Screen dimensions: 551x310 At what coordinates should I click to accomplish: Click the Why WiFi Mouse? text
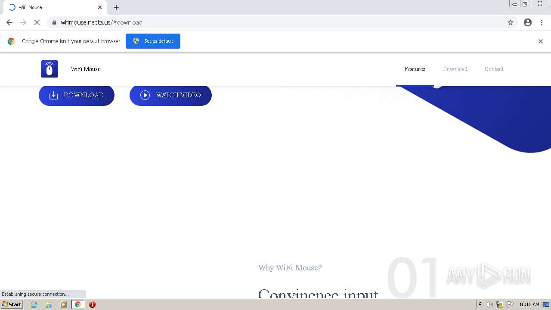point(290,268)
